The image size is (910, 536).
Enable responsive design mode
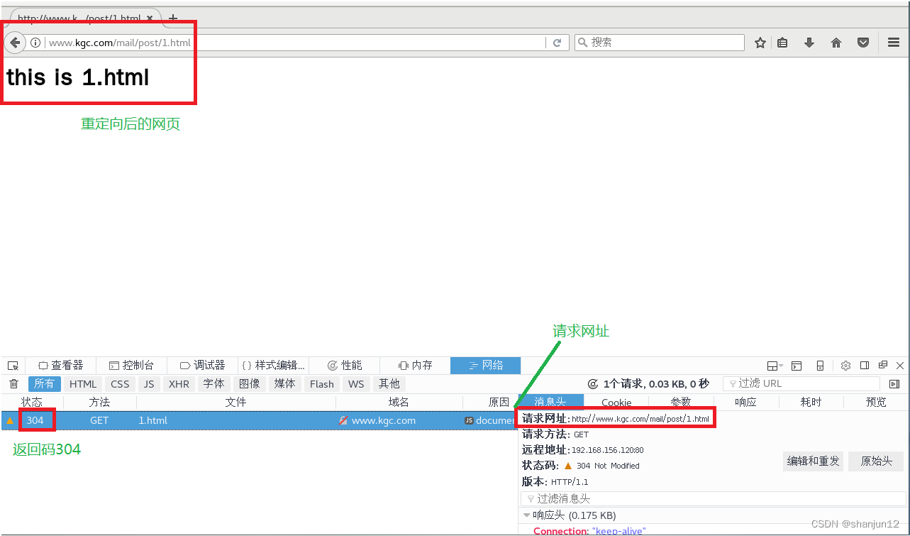[x=821, y=366]
